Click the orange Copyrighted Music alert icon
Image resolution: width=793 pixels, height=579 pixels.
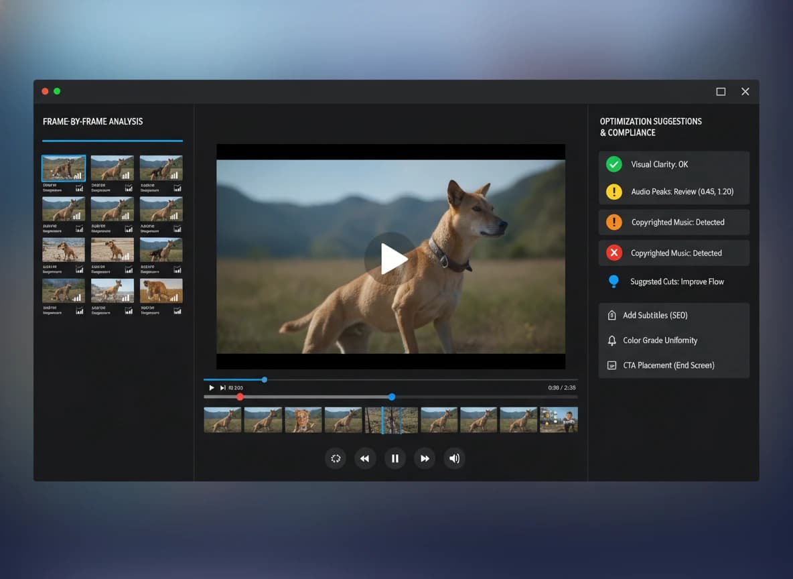pyautogui.click(x=614, y=222)
